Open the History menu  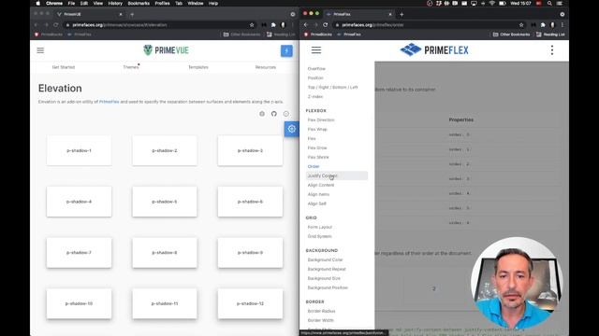(x=115, y=4)
